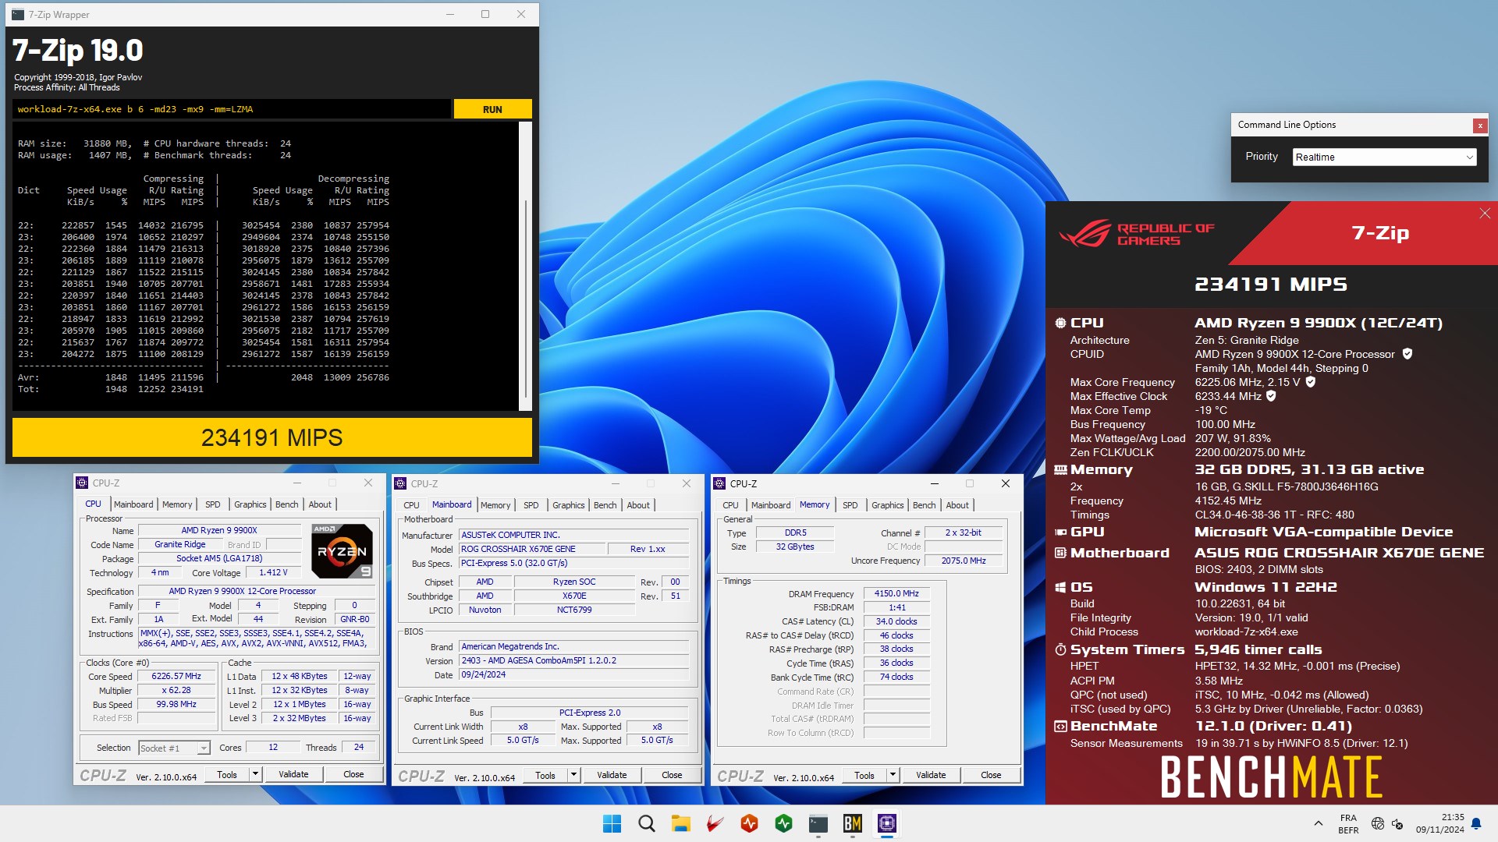Open the CPU-Z icon in the taskbar
1498x842 pixels.
(886, 823)
